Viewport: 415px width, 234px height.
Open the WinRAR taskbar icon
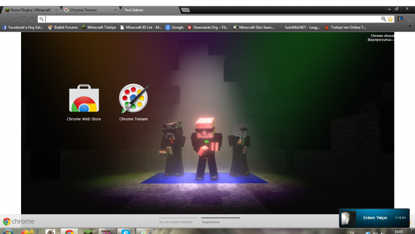106,231
